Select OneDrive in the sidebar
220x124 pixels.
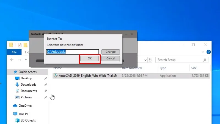coord(25,106)
